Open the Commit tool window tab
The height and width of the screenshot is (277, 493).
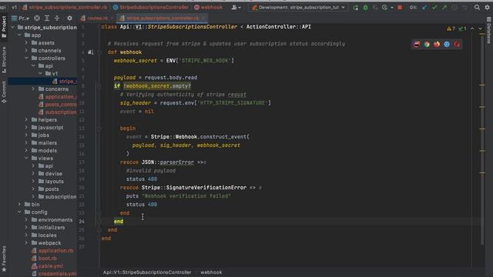click(4, 92)
